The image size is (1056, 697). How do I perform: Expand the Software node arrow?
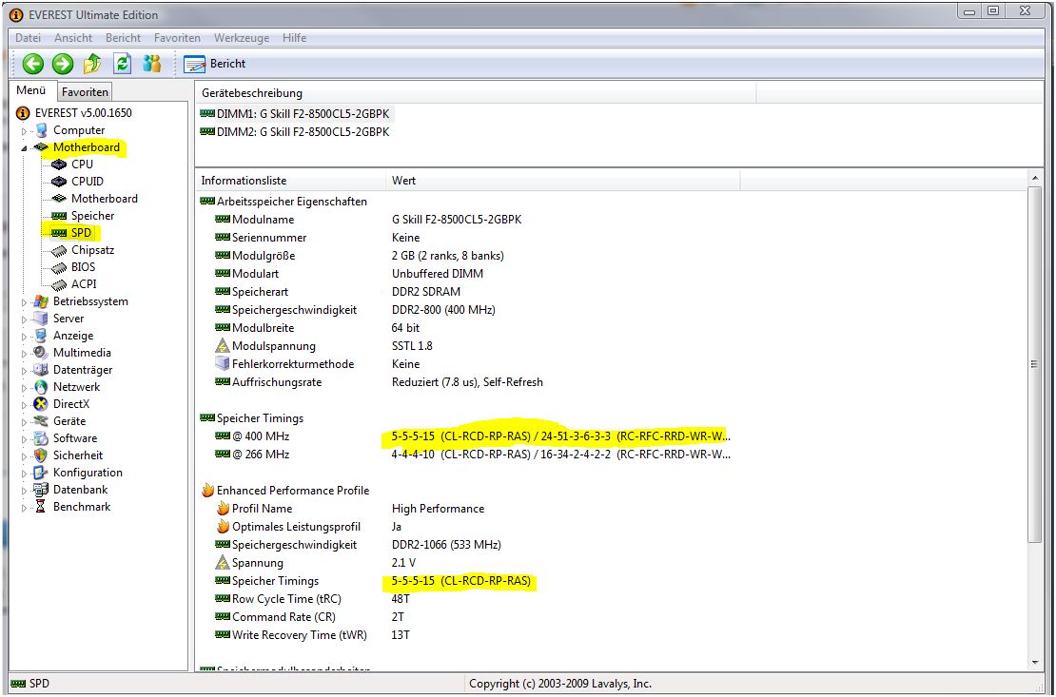click(x=25, y=439)
